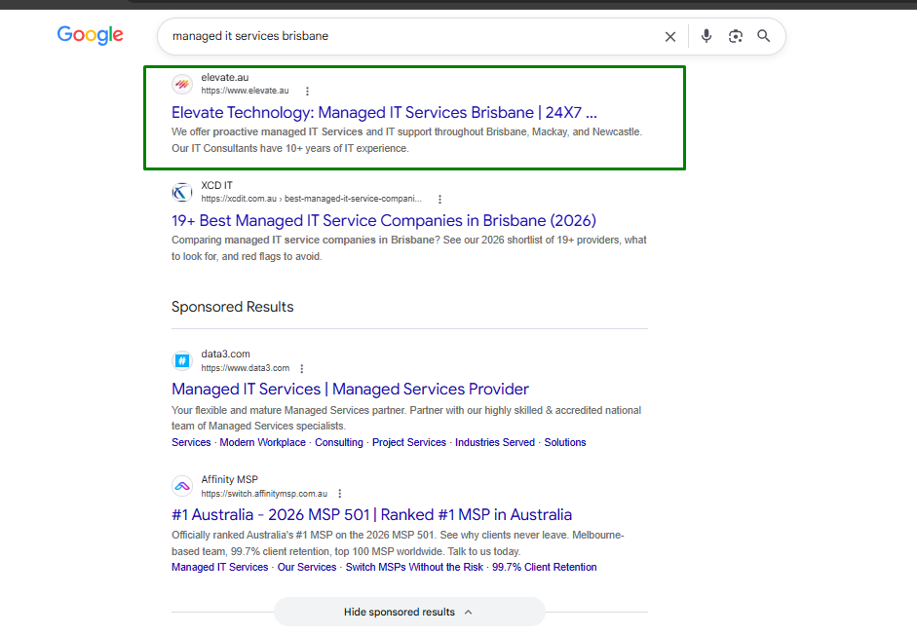The height and width of the screenshot is (634, 917).
Task: Click the Affinity MSP favicon
Action: point(182,486)
